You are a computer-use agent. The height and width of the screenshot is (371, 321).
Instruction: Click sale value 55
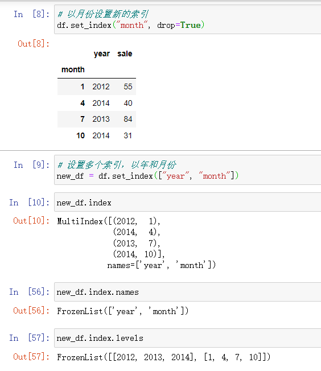tap(128, 86)
